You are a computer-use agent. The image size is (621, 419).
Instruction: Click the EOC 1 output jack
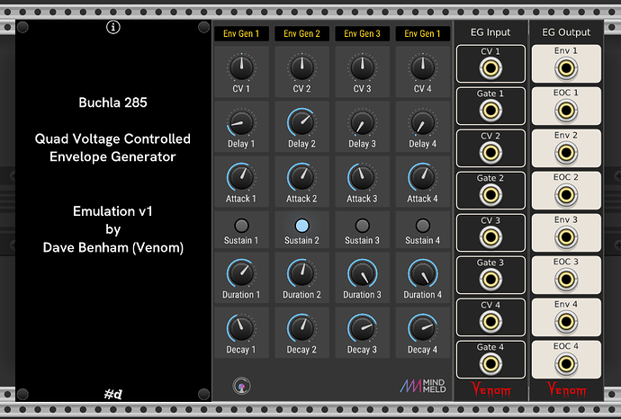click(x=566, y=111)
